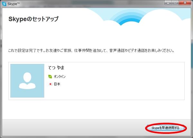Viewport: 193px width, 138px height.
Task: Click the Japan flag icon
Action: tap(50, 84)
